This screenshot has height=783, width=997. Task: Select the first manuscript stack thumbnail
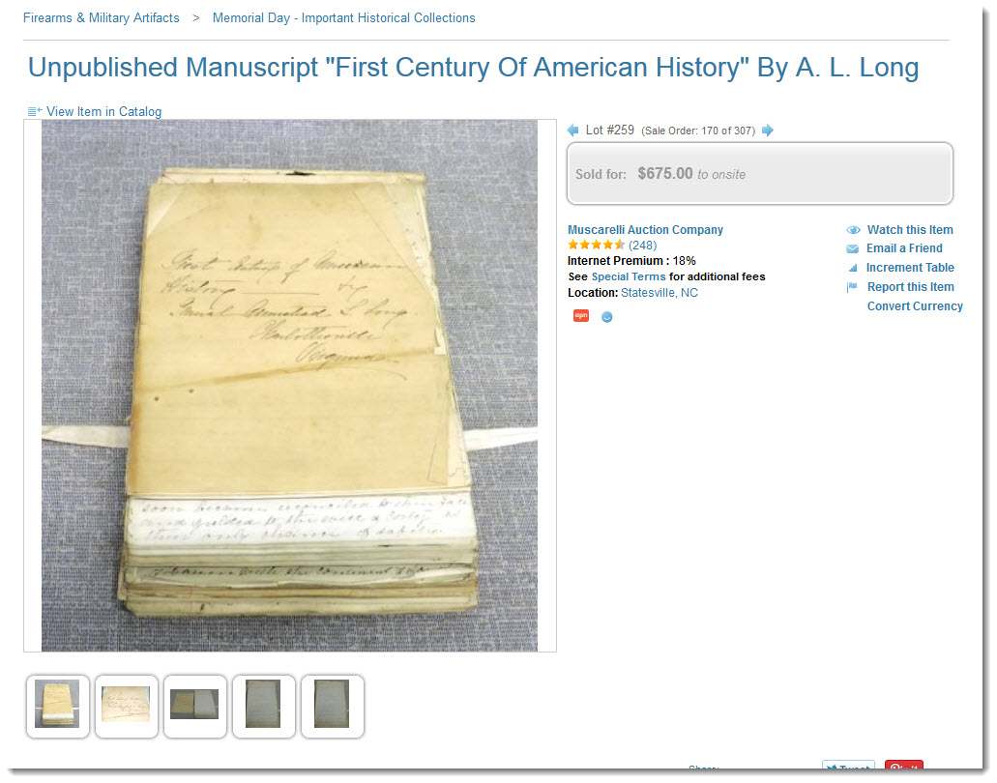[58, 707]
